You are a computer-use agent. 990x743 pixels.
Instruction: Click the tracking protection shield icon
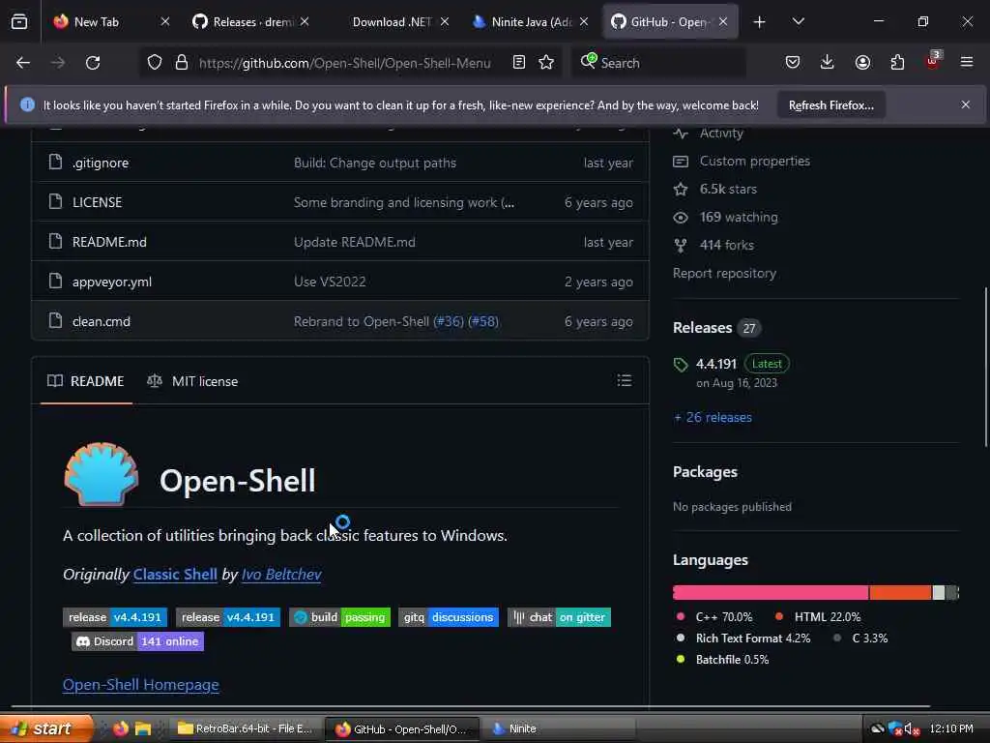155,63
